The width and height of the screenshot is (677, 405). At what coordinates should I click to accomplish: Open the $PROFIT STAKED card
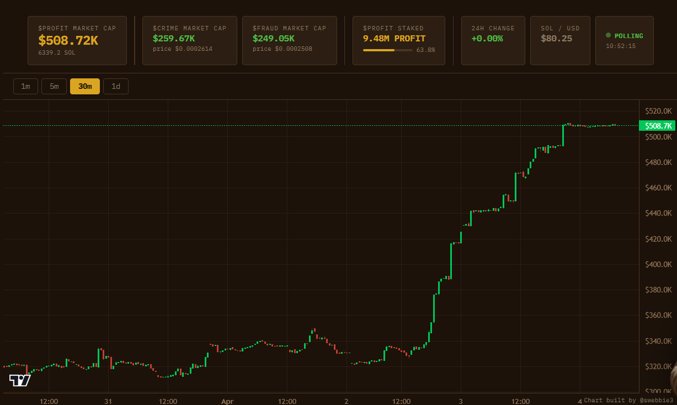tap(399, 41)
